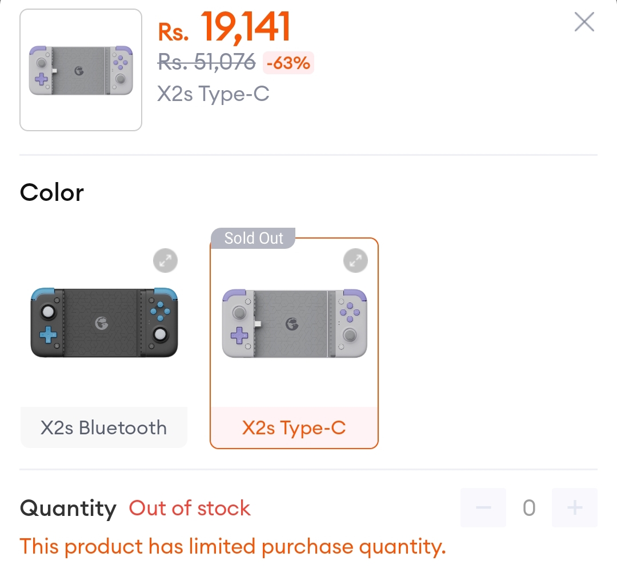Tap the -63% discount badge
The height and width of the screenshot is (573, 617).
point(289,63)
